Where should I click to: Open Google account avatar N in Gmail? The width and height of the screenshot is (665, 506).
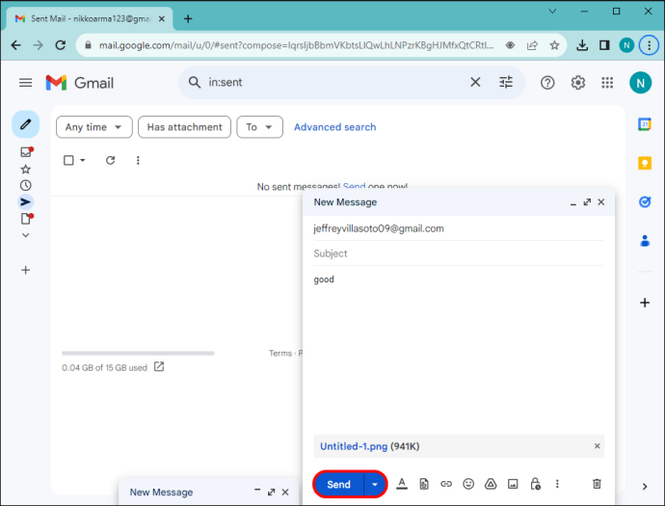tap(640, 83)
